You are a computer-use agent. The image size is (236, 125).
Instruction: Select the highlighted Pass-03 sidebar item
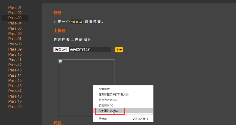15,18
